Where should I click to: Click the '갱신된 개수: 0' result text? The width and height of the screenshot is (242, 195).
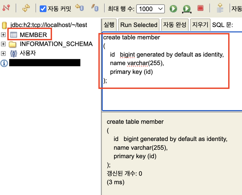pyautogui.click(x=124, y=174)
